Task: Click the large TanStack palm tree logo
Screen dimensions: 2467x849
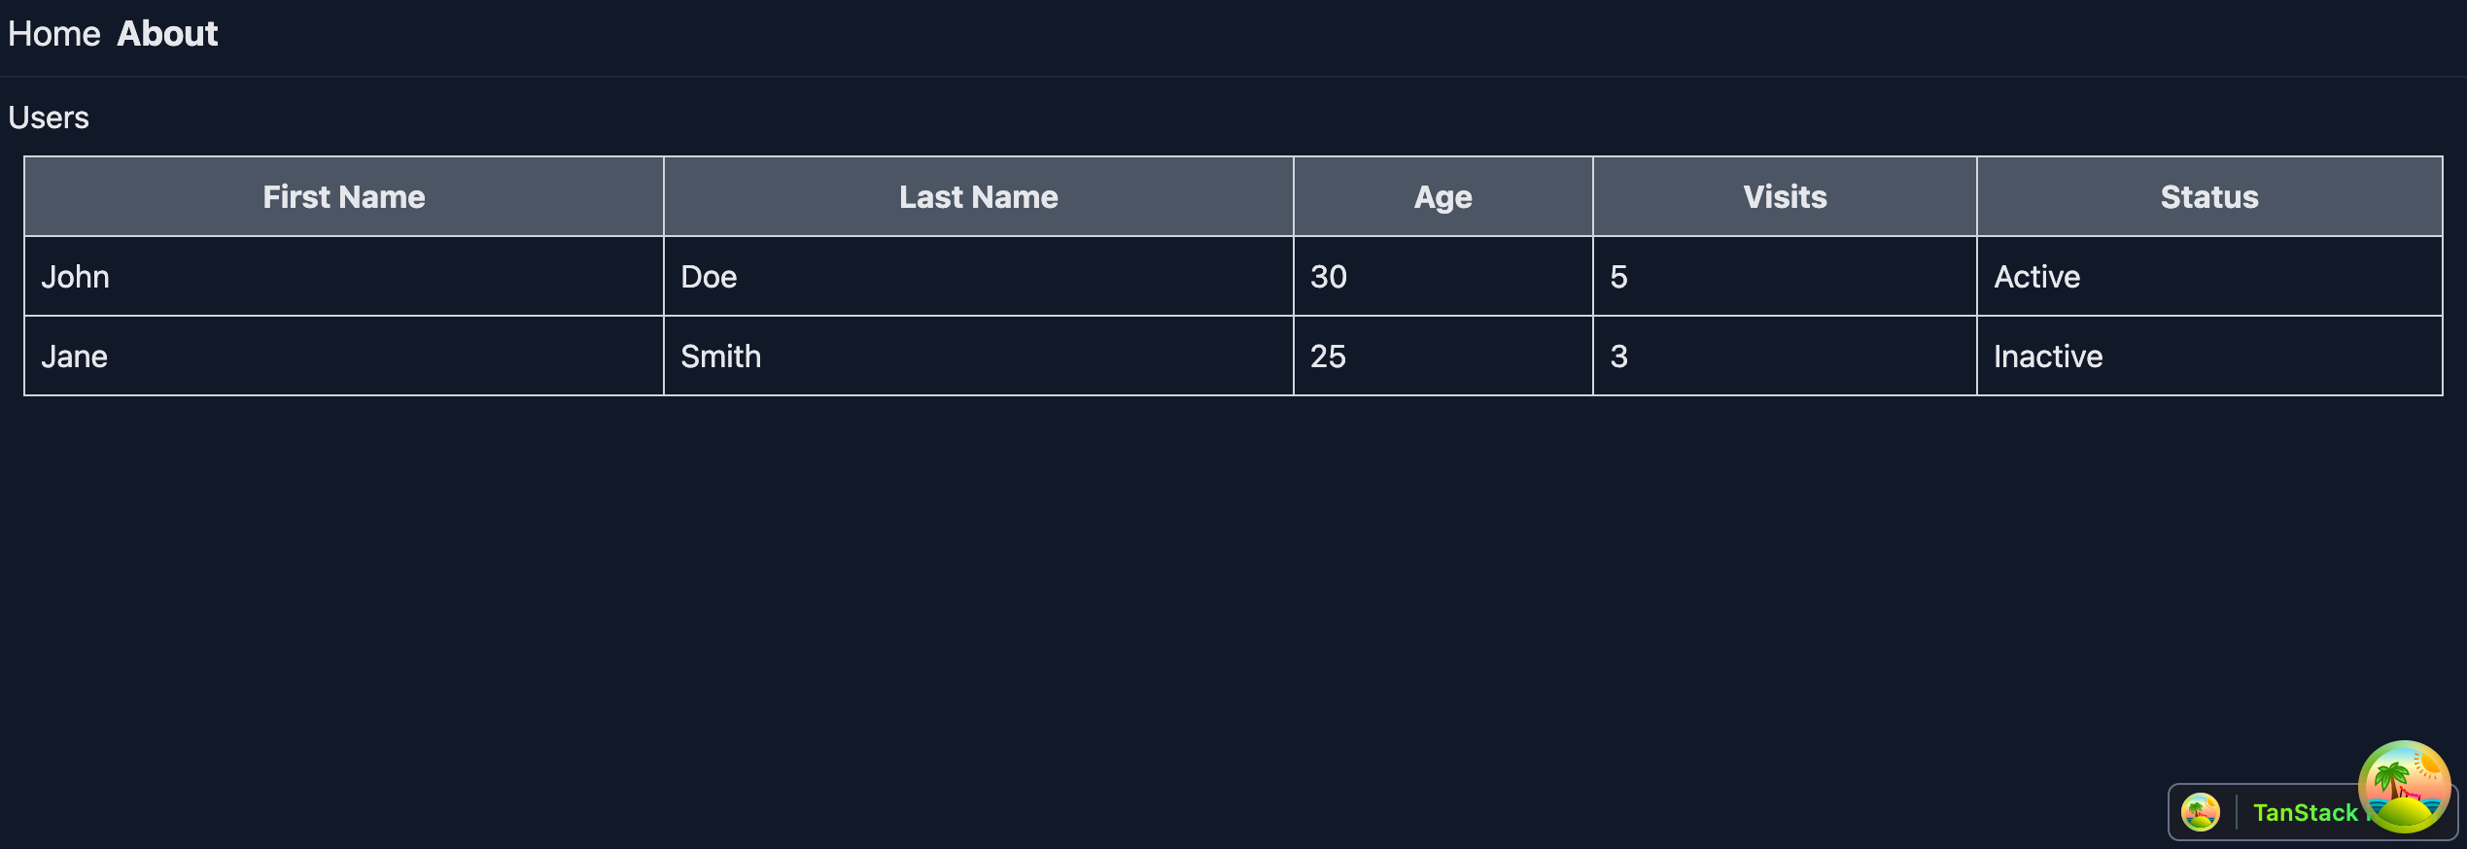Action: 2406,787
